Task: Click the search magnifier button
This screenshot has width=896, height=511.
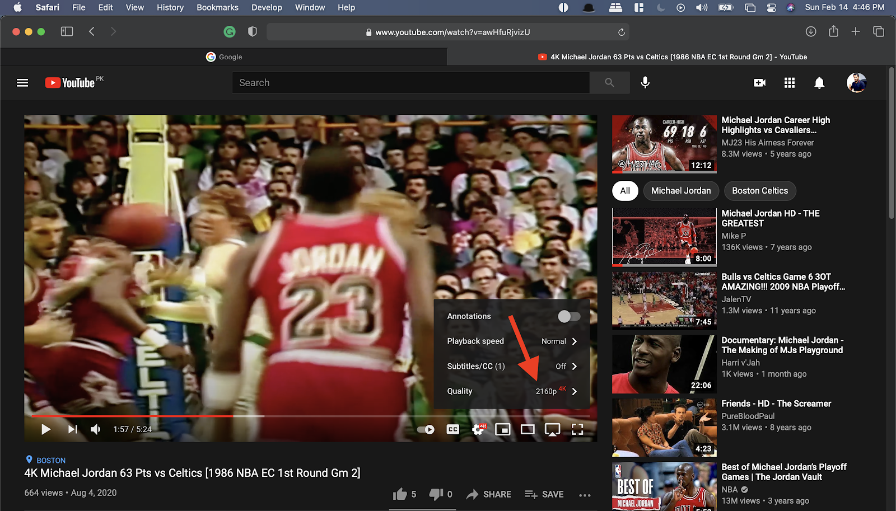Action: (609, 83)
